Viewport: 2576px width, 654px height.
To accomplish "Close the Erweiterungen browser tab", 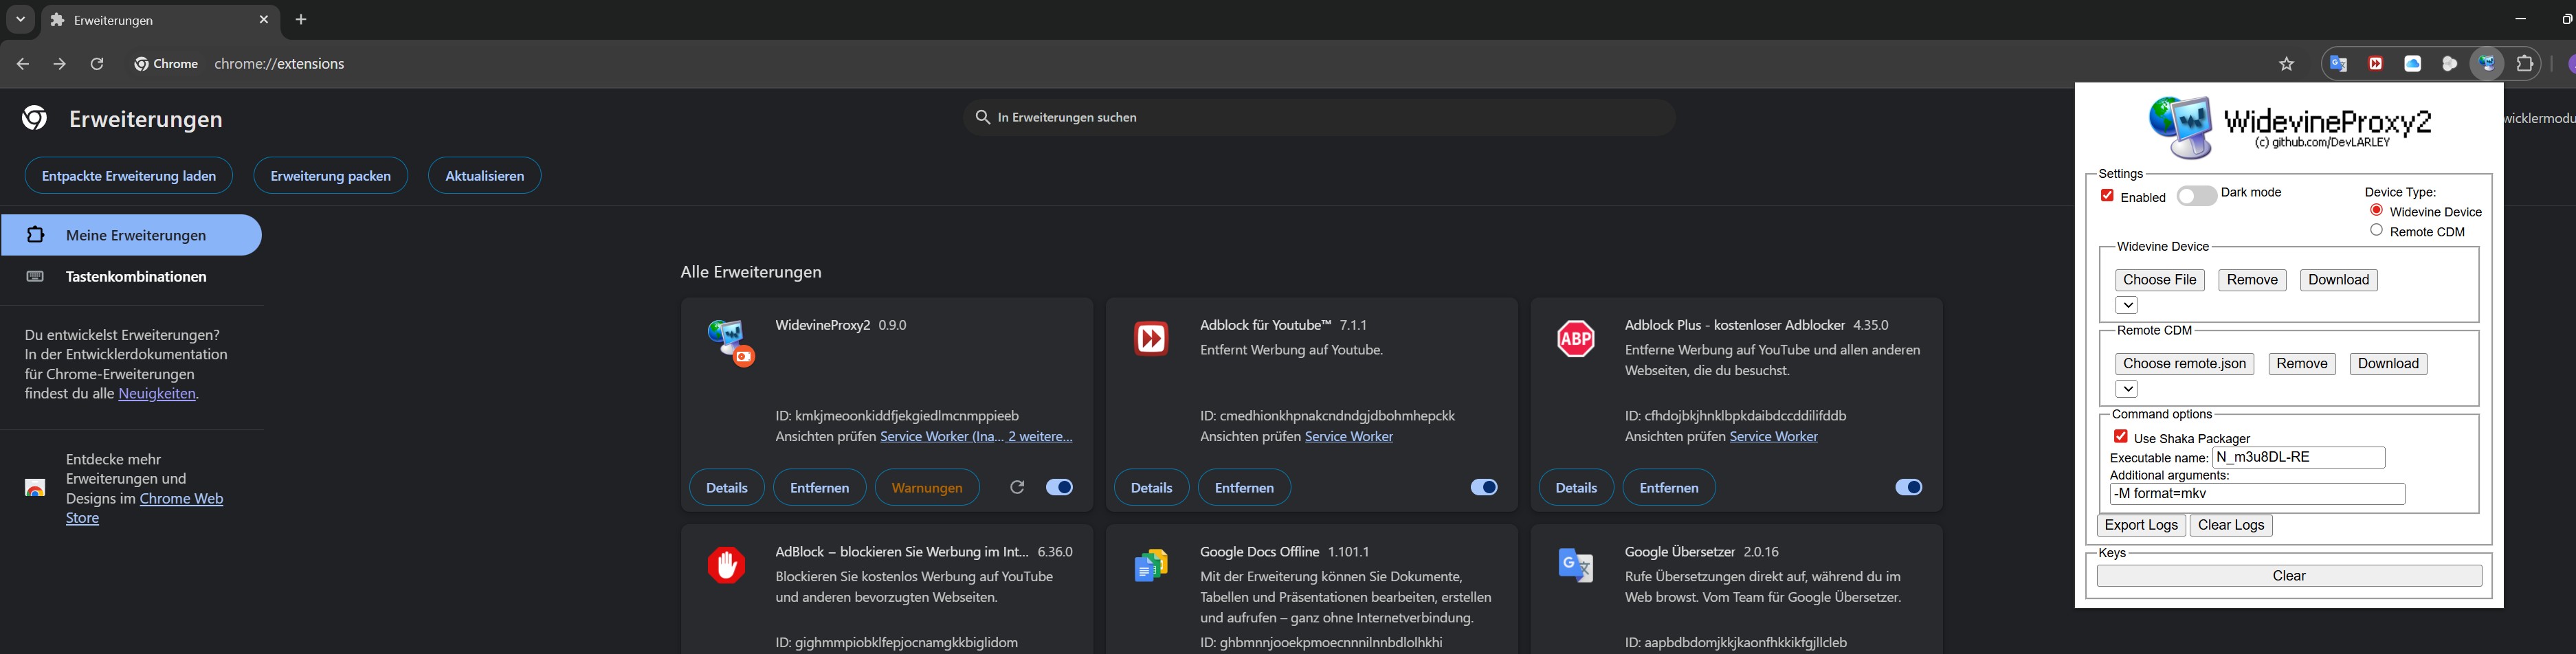I will [x=264, y=20].
